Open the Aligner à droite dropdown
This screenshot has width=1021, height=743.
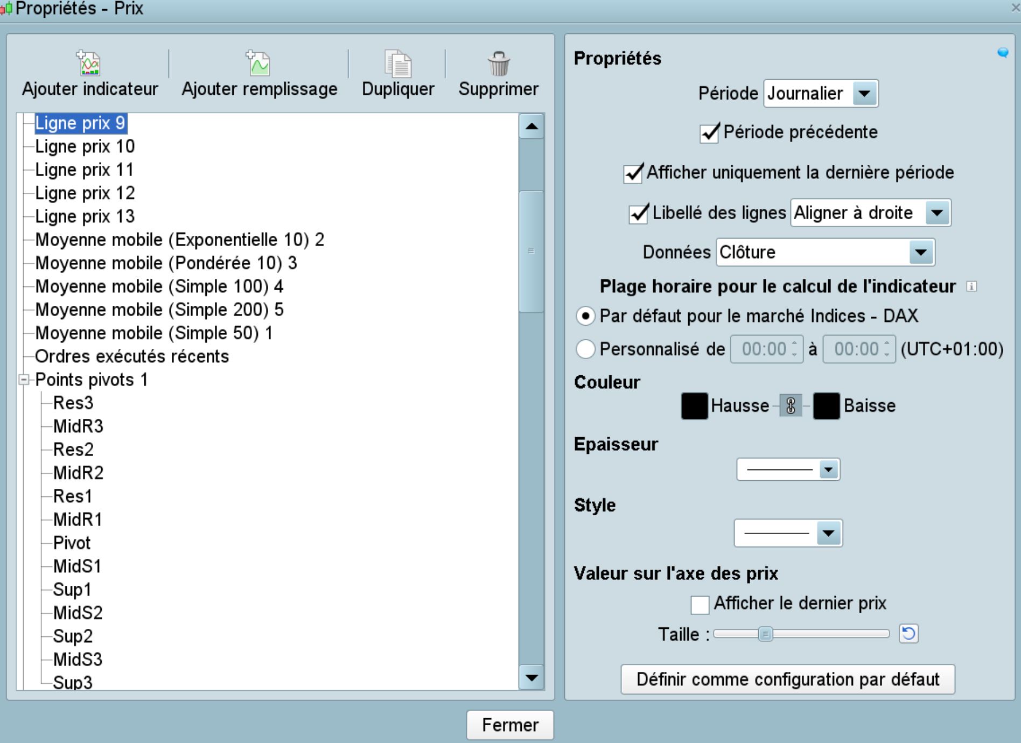tap(871, 213)
